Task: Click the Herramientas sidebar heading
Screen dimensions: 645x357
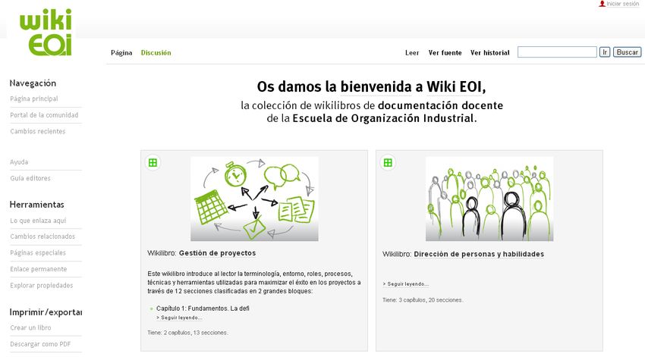Action: coord(36,204)
